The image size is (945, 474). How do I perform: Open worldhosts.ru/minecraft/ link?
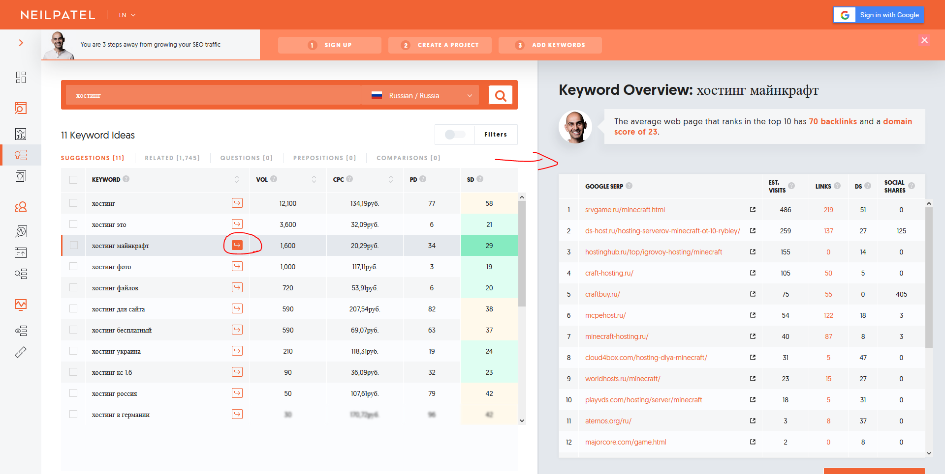[x=623, y=379]
